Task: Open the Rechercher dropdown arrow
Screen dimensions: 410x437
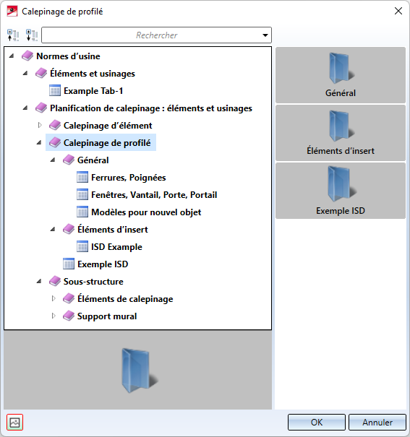Action: [265, 35]
